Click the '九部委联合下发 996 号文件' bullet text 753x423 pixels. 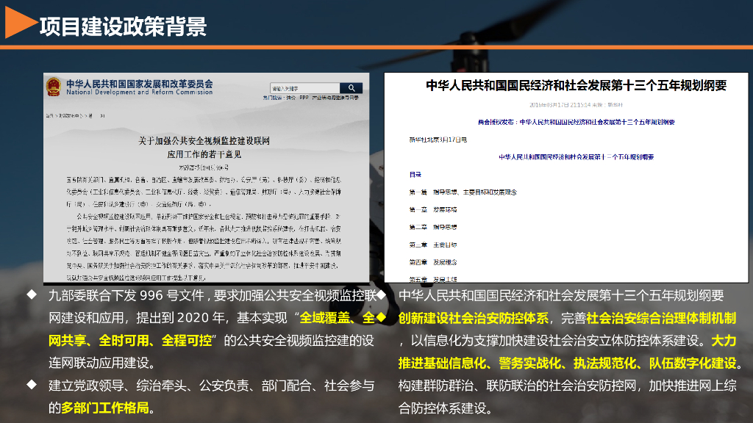coord(126,295)
